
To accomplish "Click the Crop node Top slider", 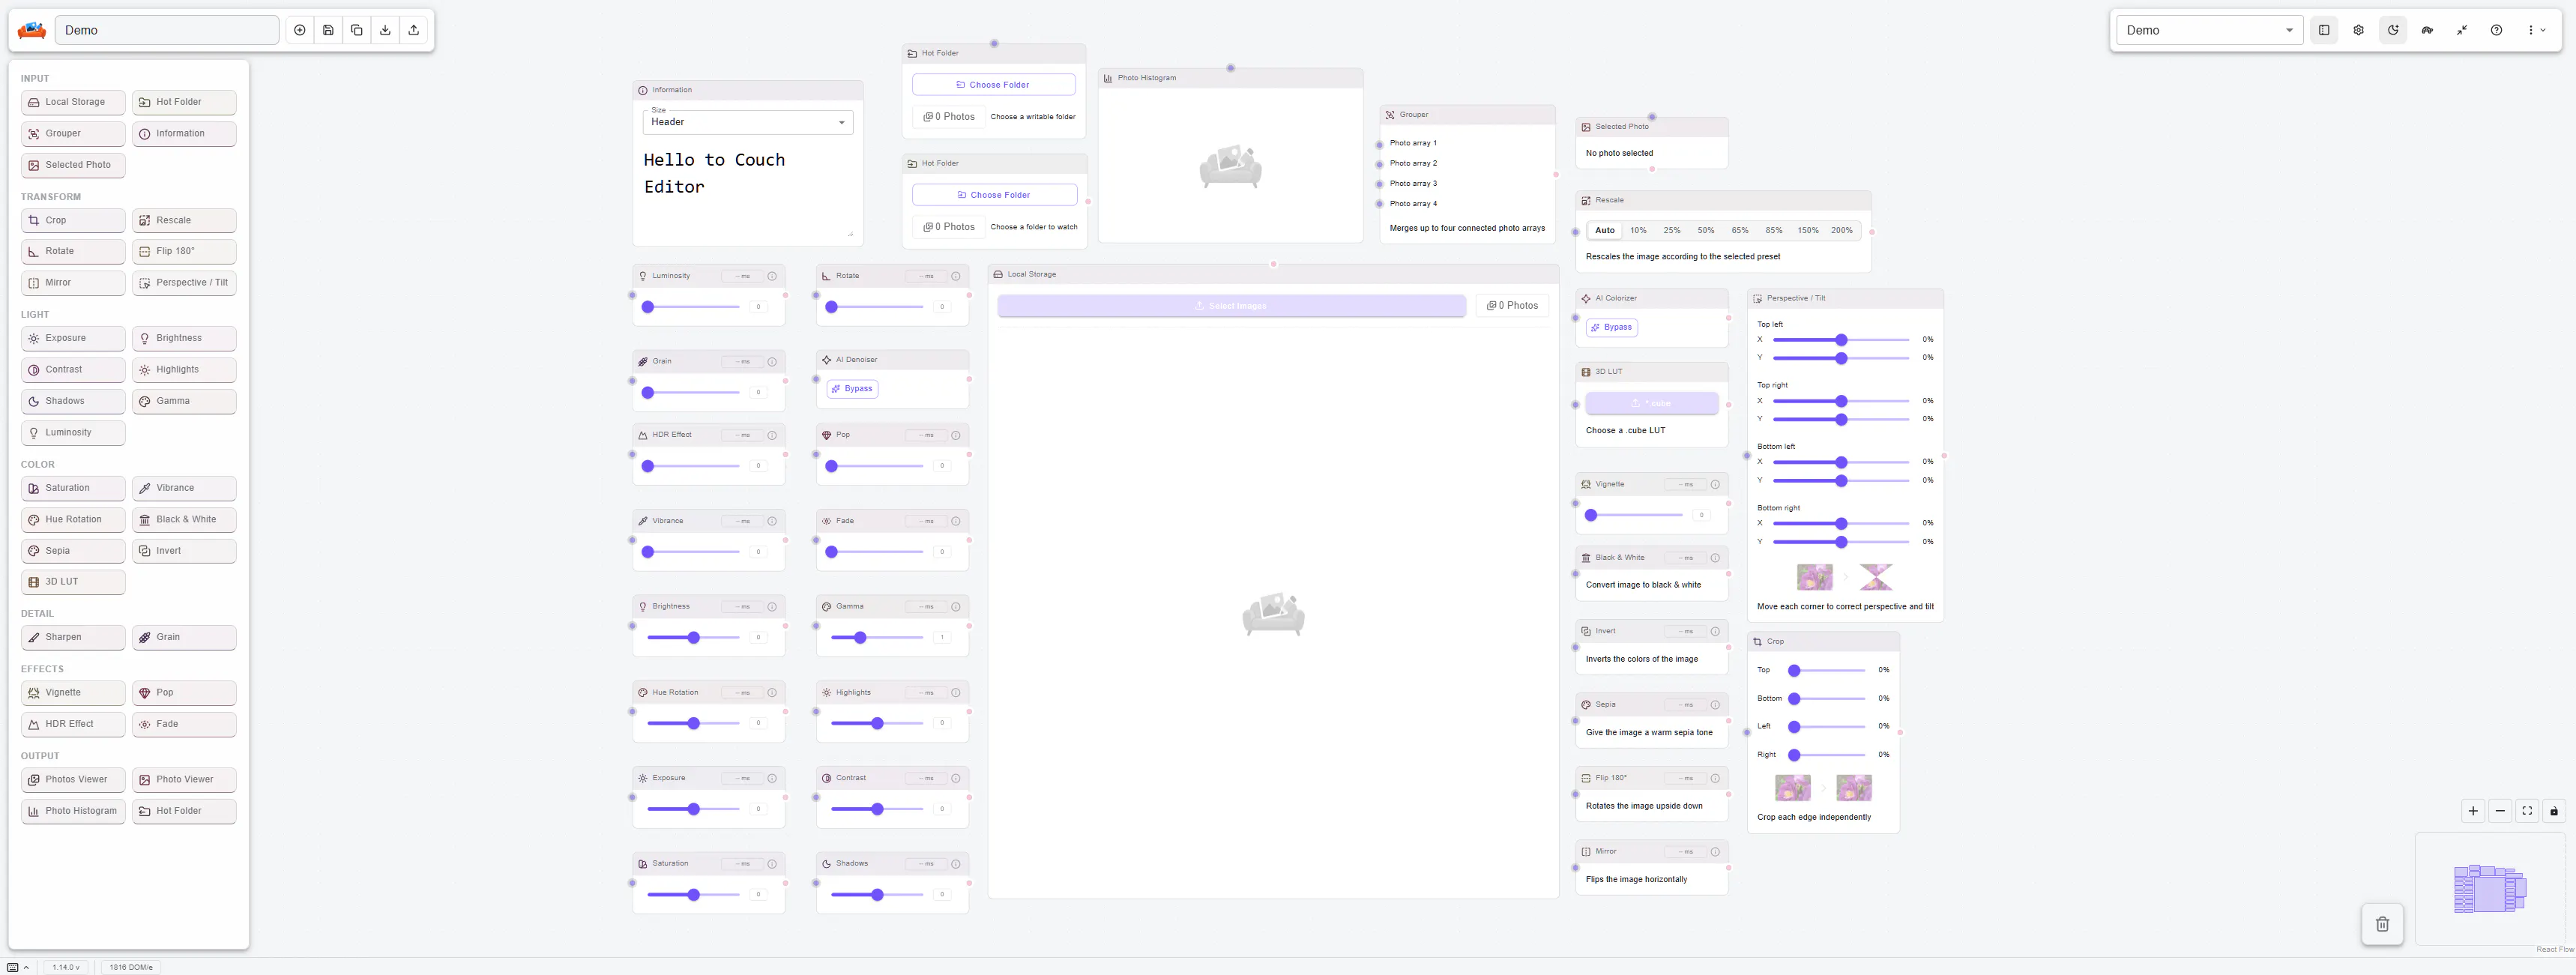I will (x=1829, y=670).
